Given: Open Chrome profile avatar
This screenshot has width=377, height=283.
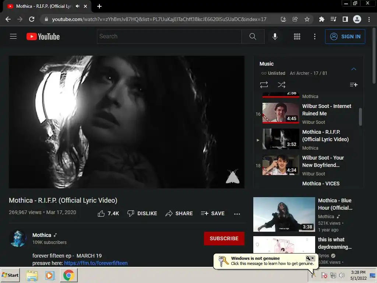Looking at the screenshot, I should pos(357,19).
